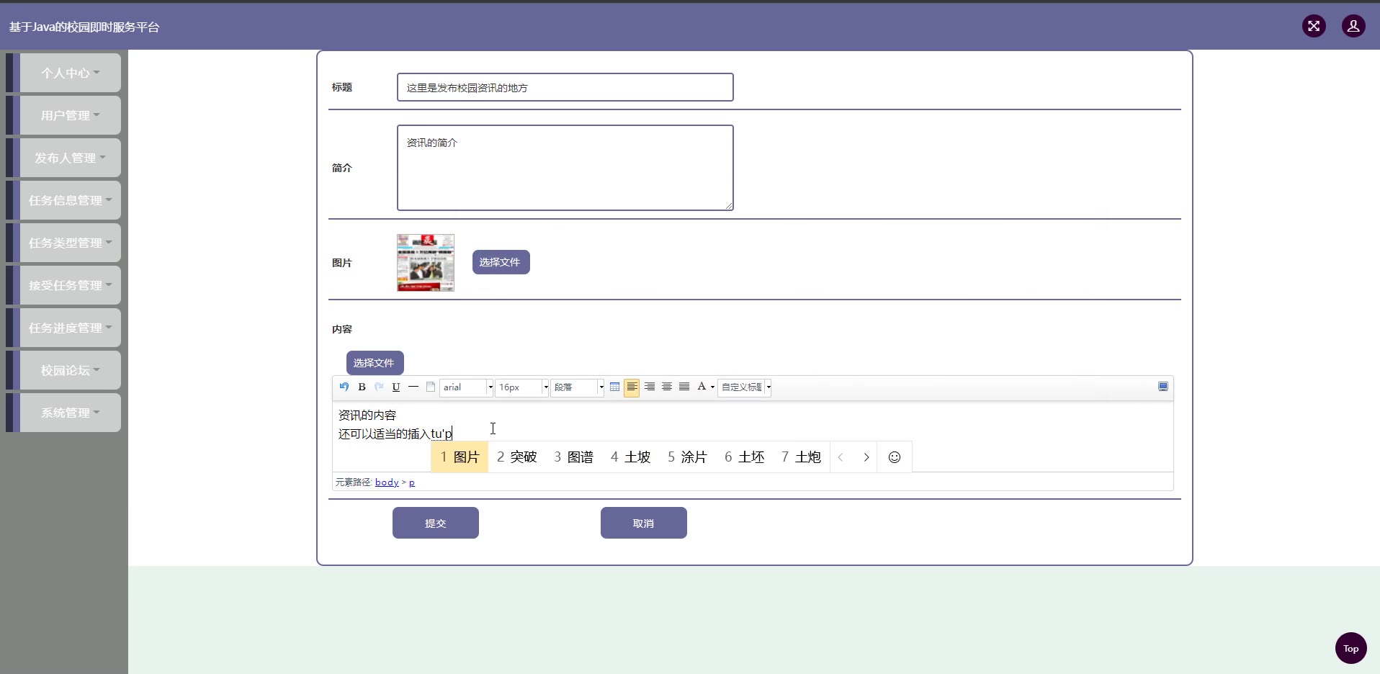The width and height of the screenshot is (1380, 674).
Task: Click the 标题 title input field
Action: tap(565, 87)
